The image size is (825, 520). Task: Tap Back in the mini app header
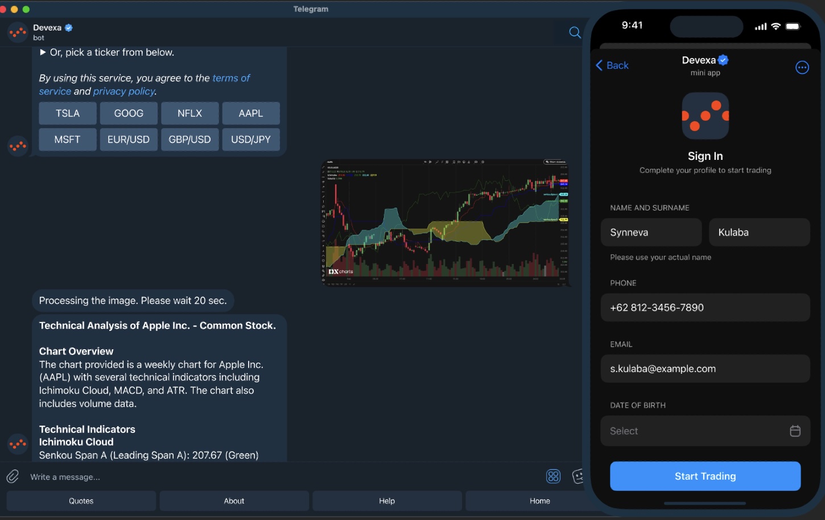coord(612,65)
